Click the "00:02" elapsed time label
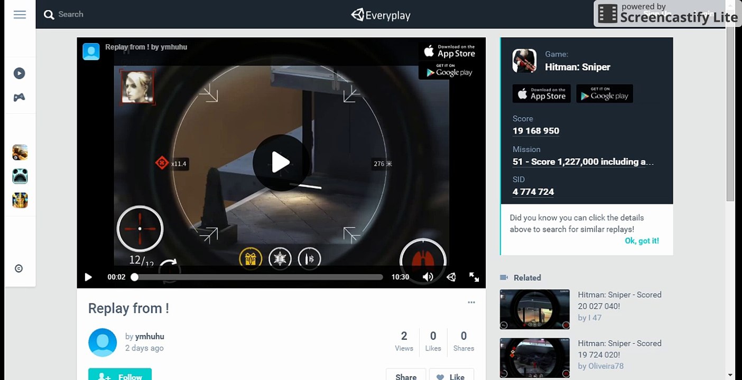The image size is (742, 380). coord(116,277)
